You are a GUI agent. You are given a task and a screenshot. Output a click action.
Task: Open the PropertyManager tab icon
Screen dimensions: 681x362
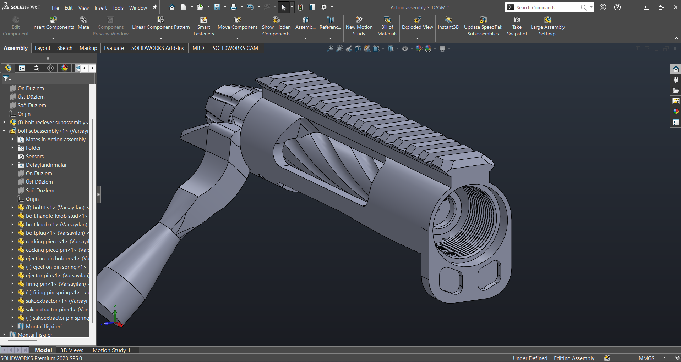coord(22,68)
